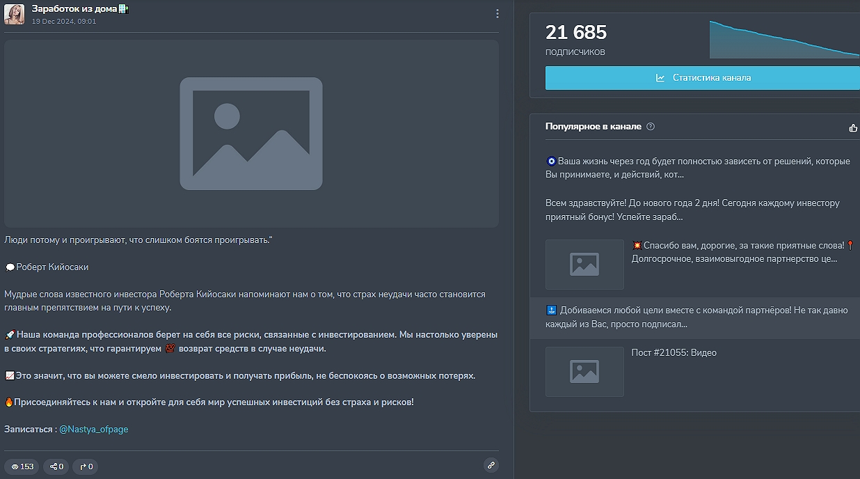Screen dimensions: 860x479
Task: Copy post link using the chain icon
Action: tap(491, 466)
